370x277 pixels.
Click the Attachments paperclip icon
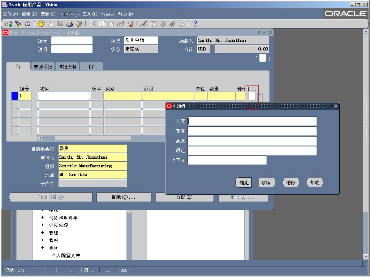coord(172,24)
